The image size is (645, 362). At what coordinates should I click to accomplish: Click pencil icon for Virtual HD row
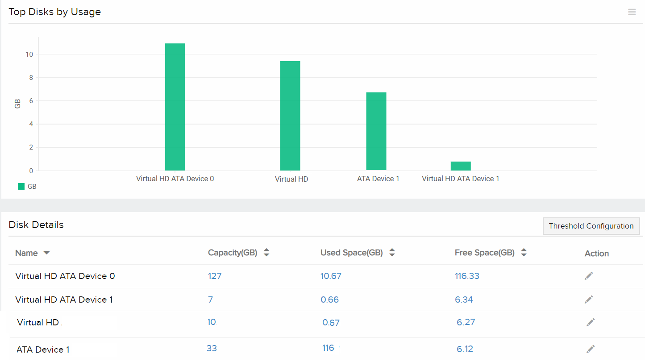591,322
